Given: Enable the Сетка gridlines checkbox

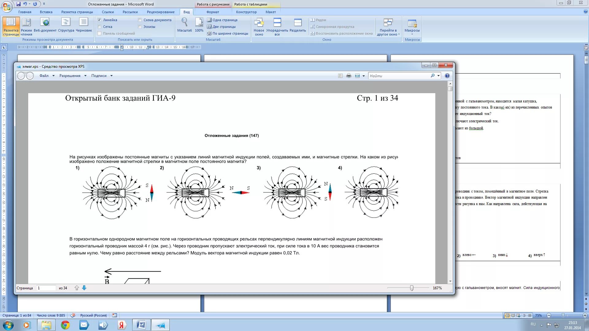Looking at the screenshot, I should (99, 27).
